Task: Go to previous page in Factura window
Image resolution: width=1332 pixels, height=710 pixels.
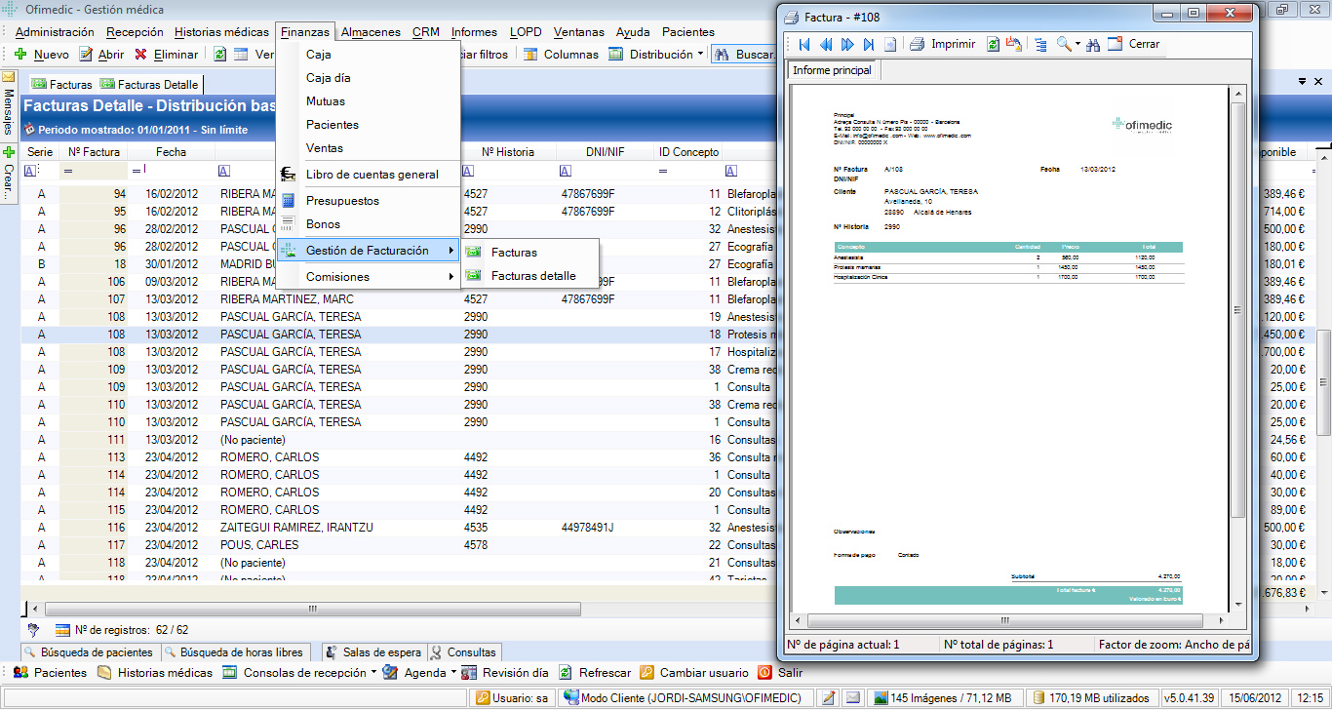Action: pyautogui.click(x=826, y=44)
